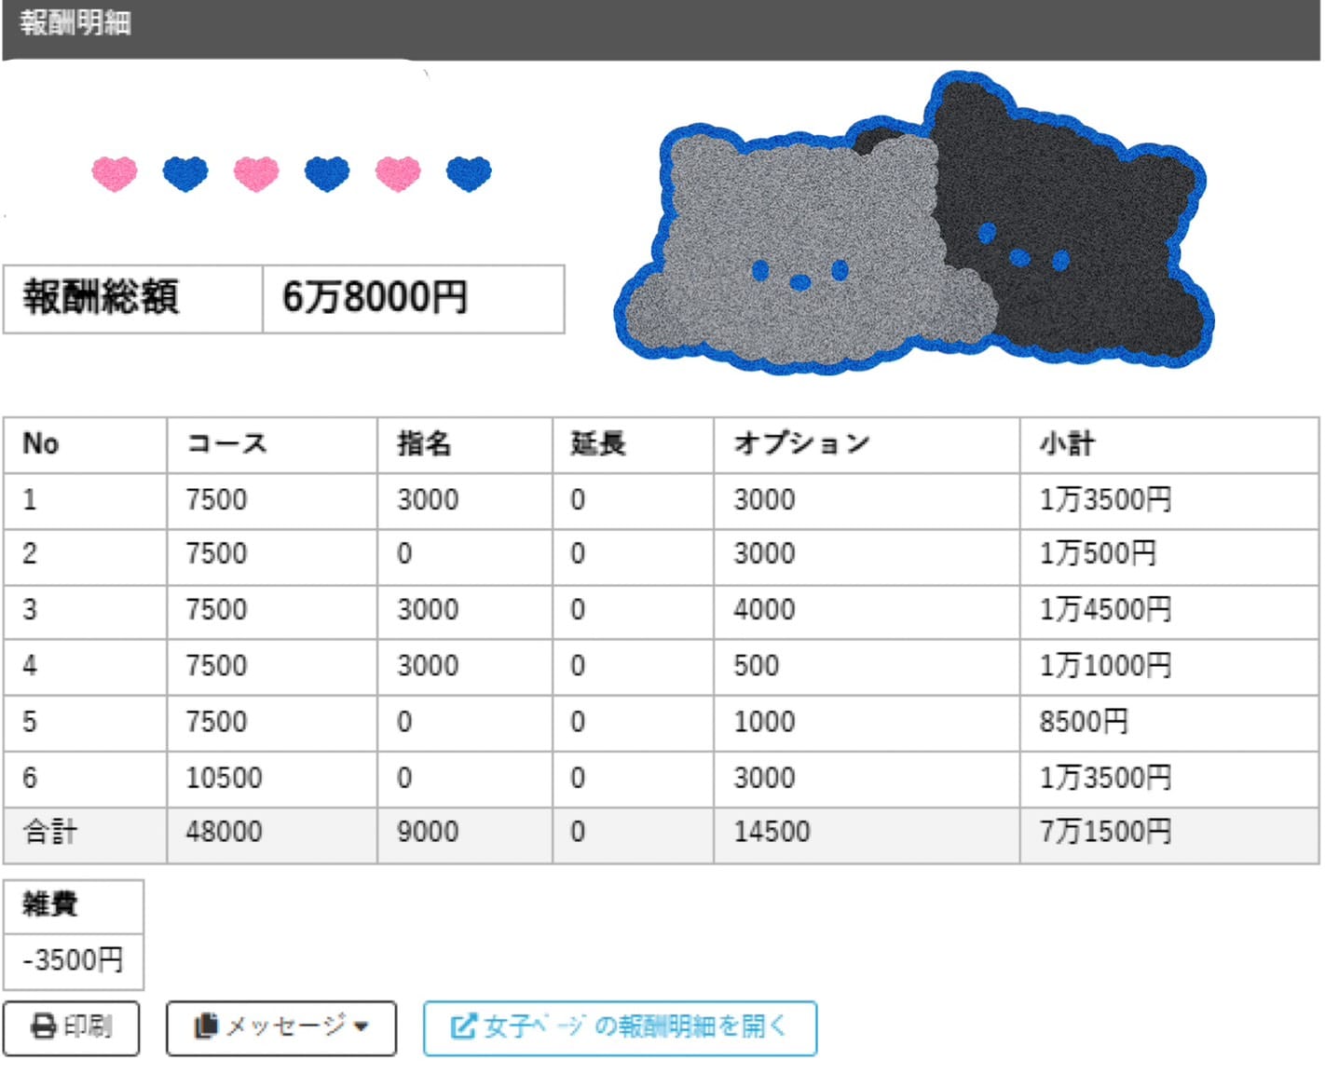
Task: Click the 雑費 label
Action: [x=50, y=904]
